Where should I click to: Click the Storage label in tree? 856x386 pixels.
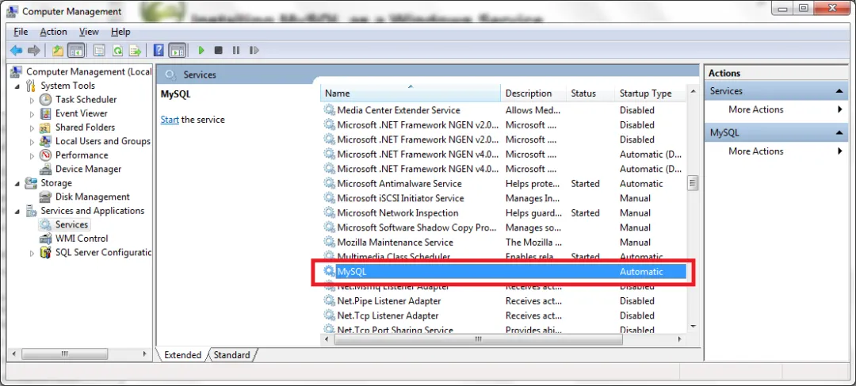pos(56,183)
